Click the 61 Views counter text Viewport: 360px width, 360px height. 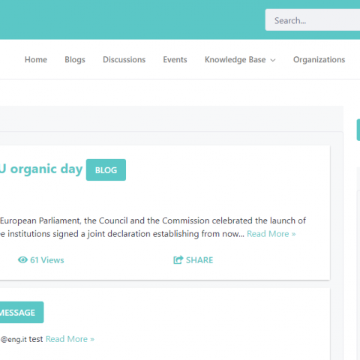point(47,260)
